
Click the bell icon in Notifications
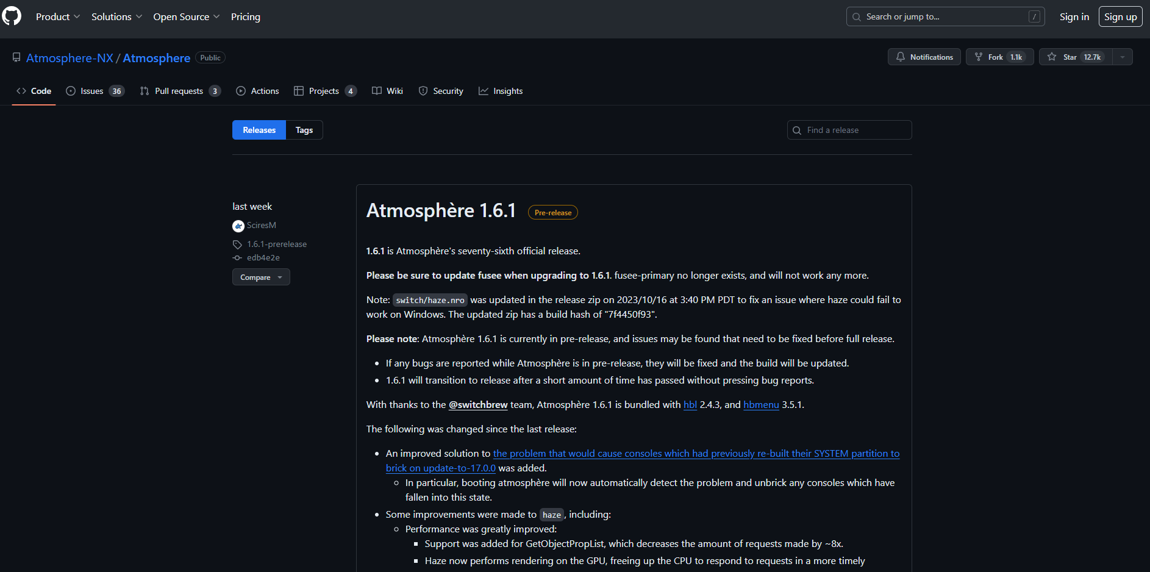click(x=901, y=57)
